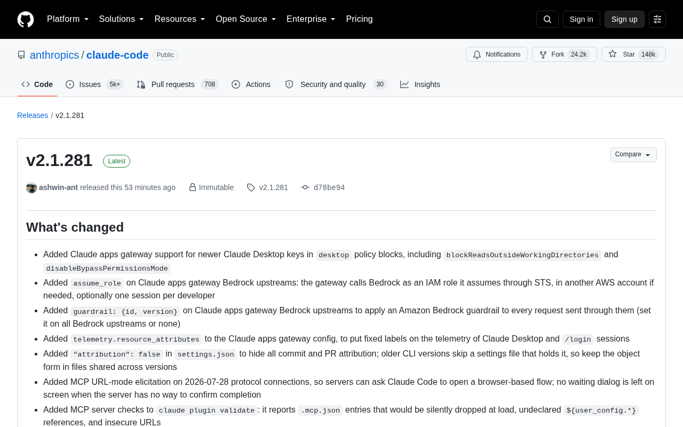This screenshot has width=683, height=427.
Task: Go to the GitHub homepage logo
Action: [26, 19]
